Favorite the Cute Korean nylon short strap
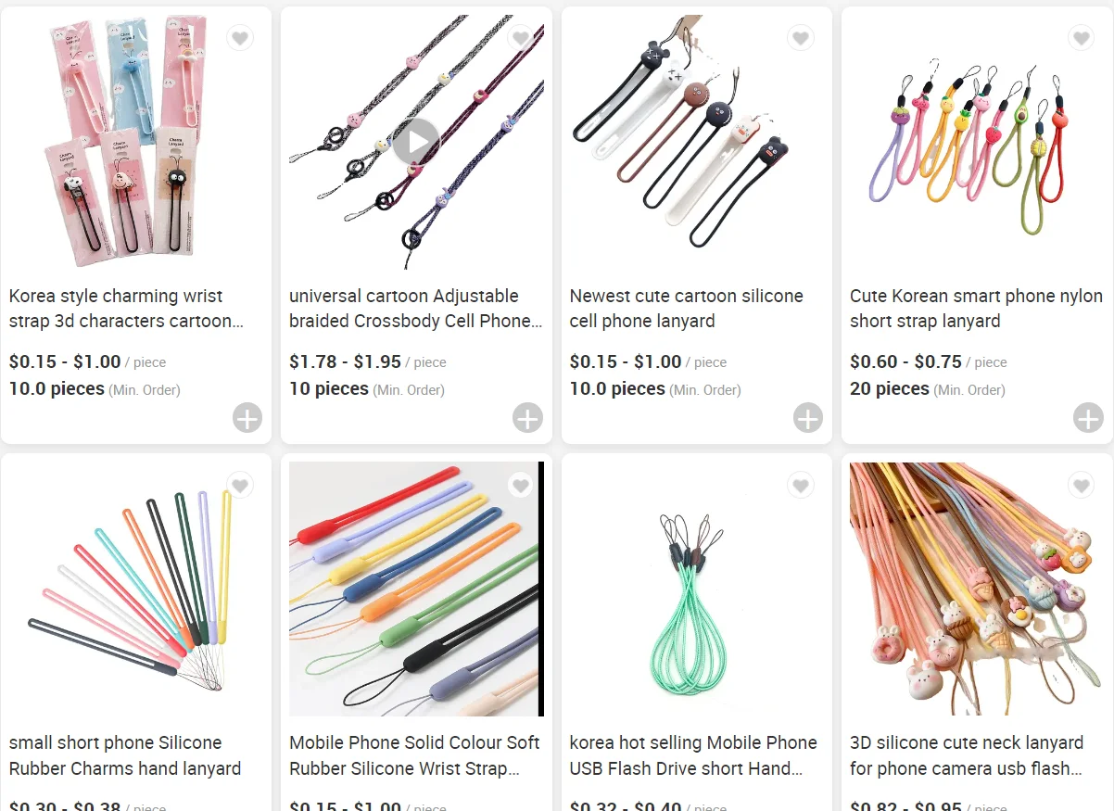Screen dimensions: 1114x811 click(x=1081, y=38)
